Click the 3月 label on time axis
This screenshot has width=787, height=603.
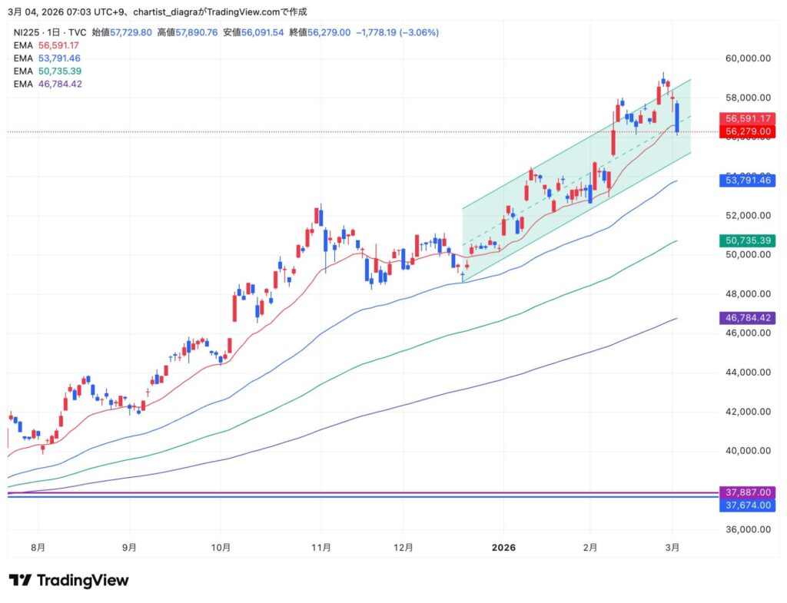(673, 548)
